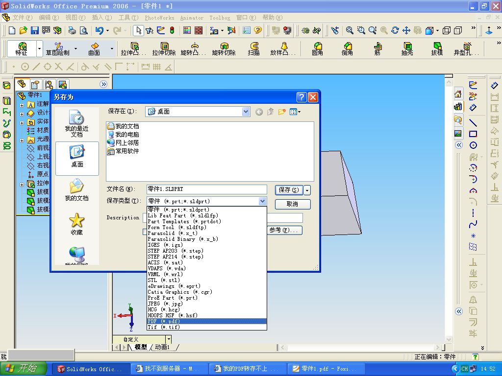Select 网上邻居 in file list

tap(123, 143)
